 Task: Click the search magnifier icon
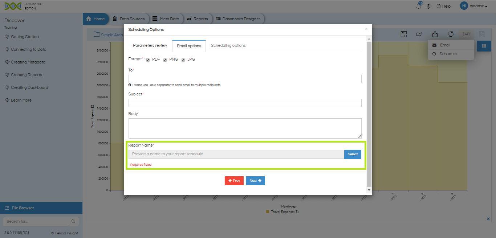coord(73,221)
